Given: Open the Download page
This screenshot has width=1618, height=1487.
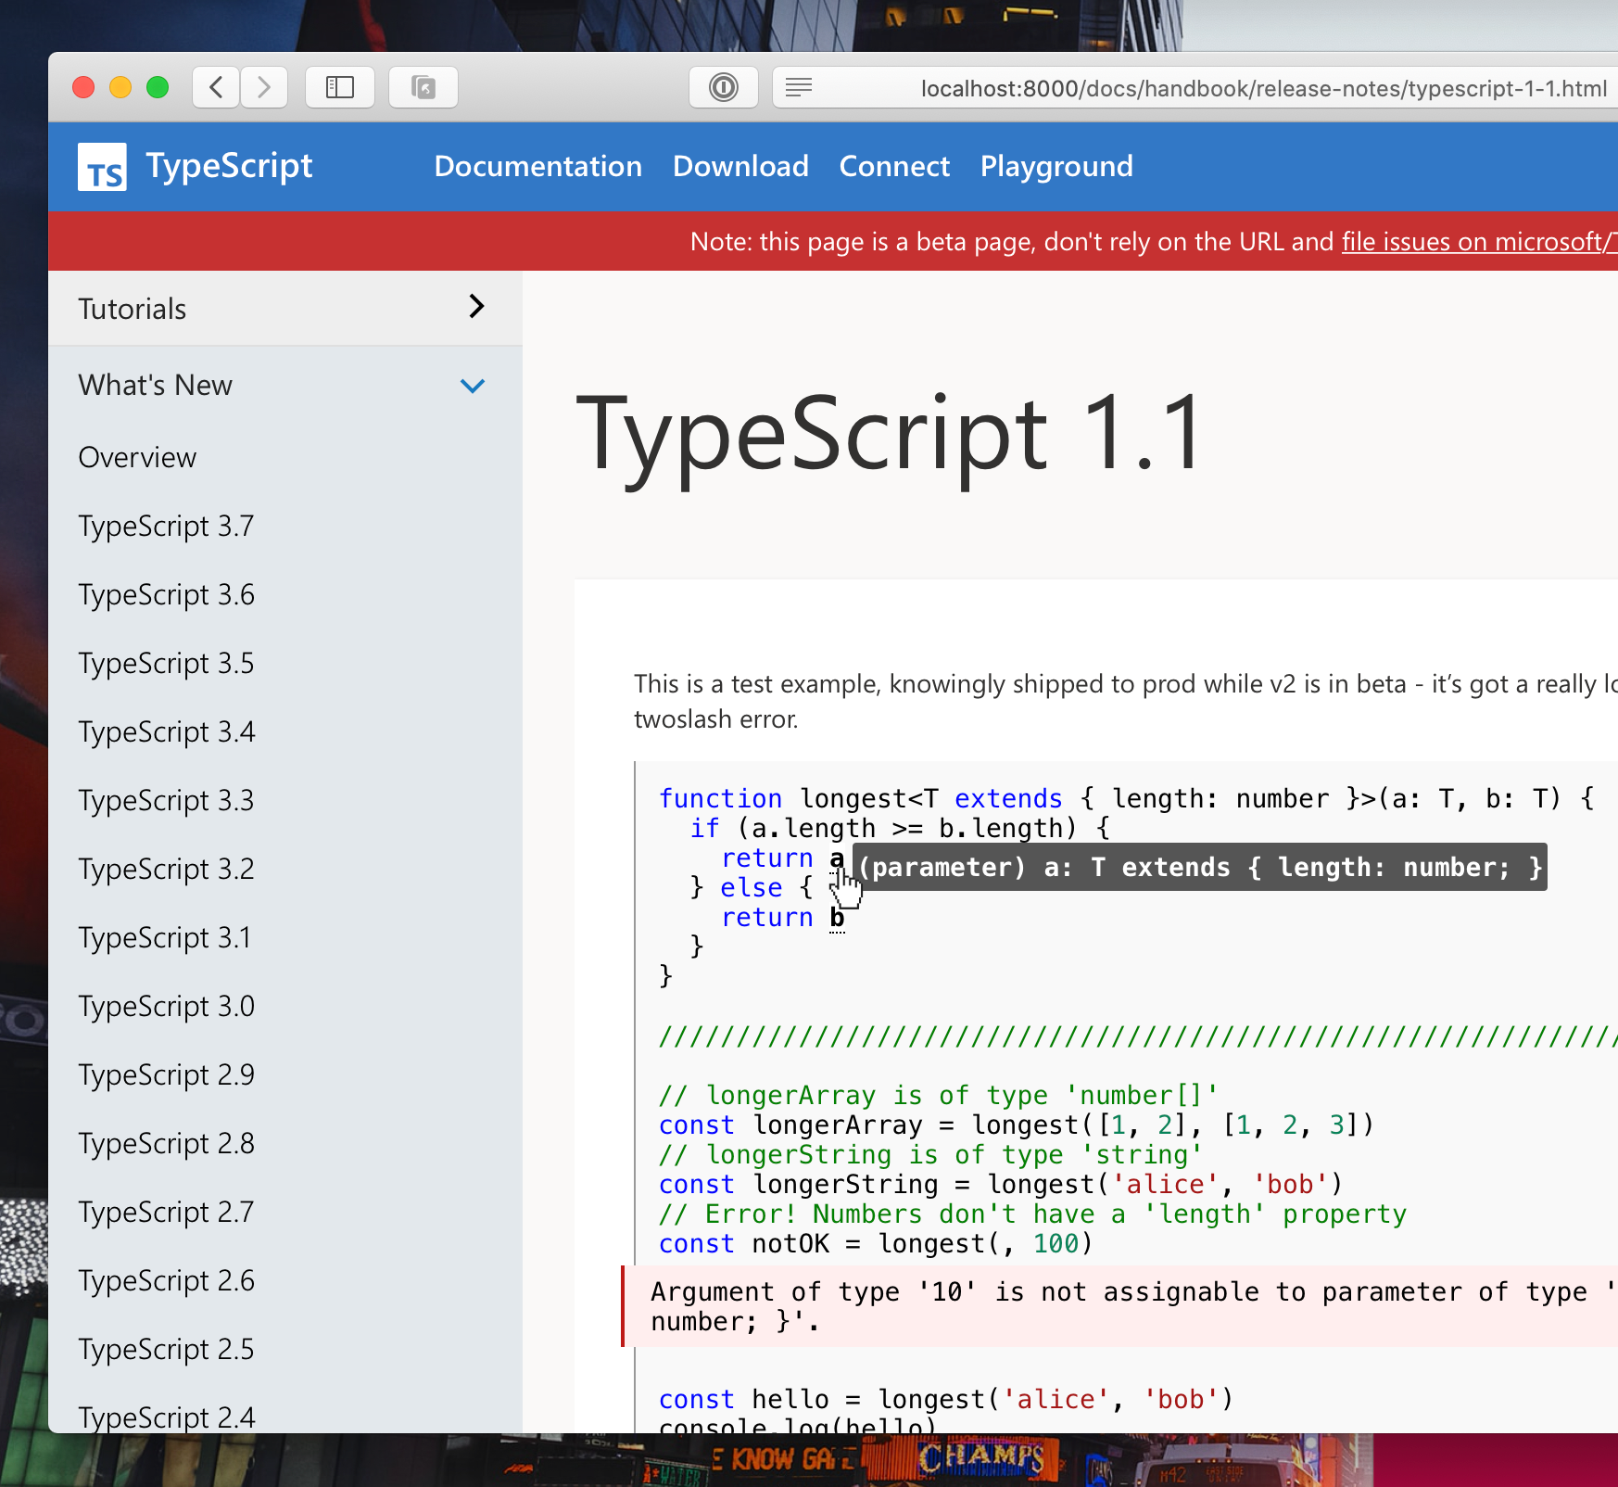Looking at the screenshot, I should tap(740, 167).
